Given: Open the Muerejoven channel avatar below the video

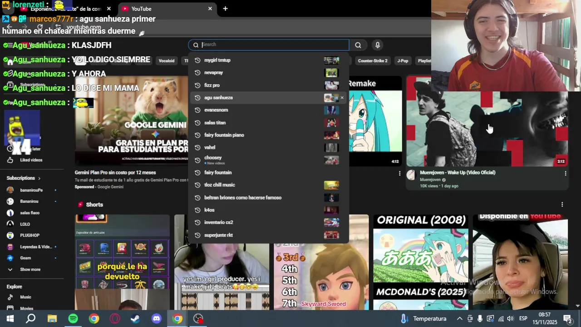Looking at the screenshot, I should click(x=411, y=175).
